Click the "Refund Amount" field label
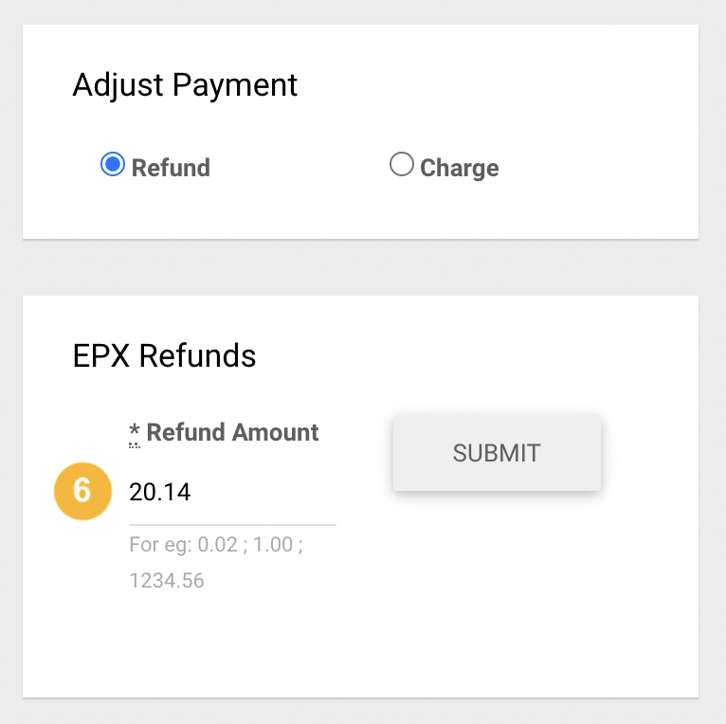 tap(232, 432)
